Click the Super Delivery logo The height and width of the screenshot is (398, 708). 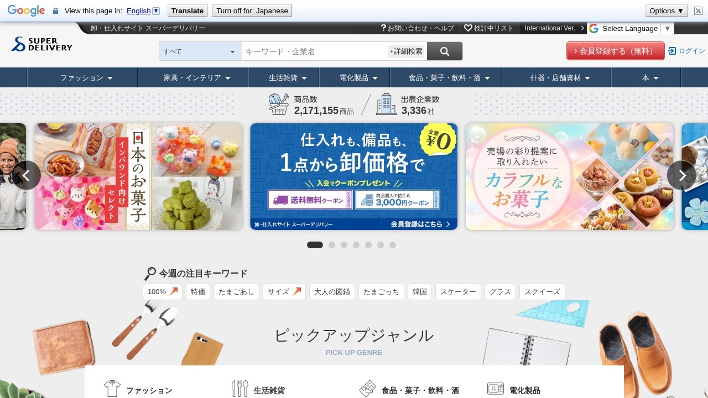(x=42, y=44)
